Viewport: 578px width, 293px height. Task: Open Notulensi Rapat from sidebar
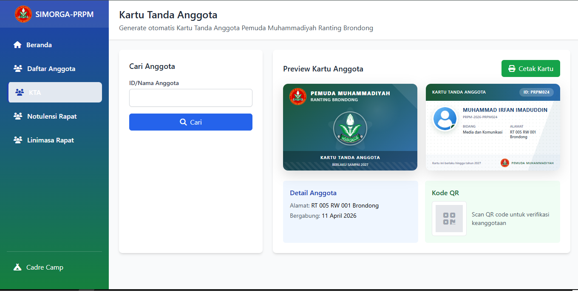[52, 117]
